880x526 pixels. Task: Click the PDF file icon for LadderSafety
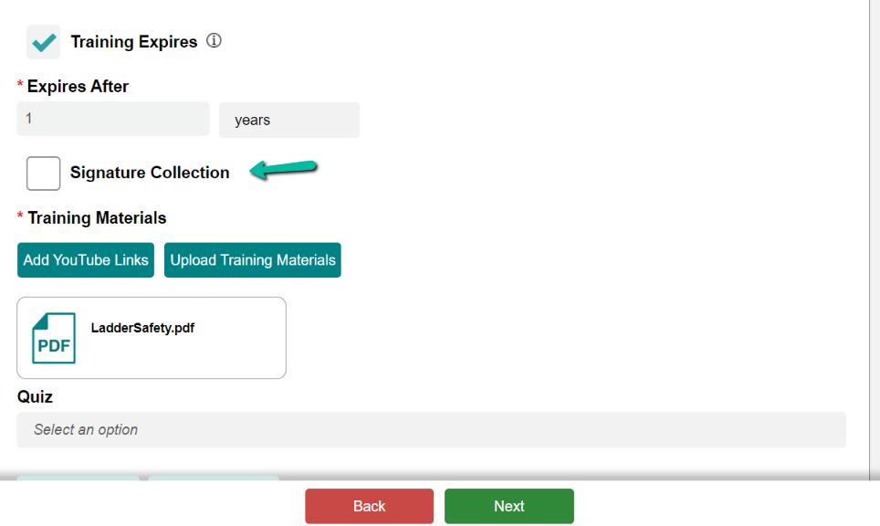54,338
